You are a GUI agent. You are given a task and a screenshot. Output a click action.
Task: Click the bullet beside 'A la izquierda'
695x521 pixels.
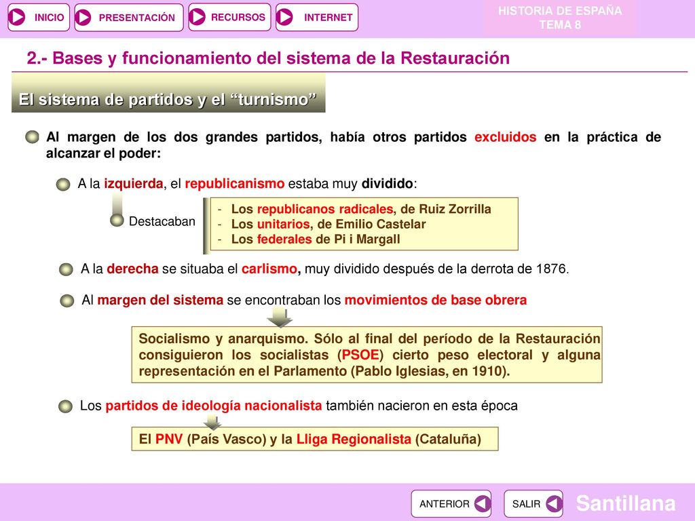click(63, 185)
